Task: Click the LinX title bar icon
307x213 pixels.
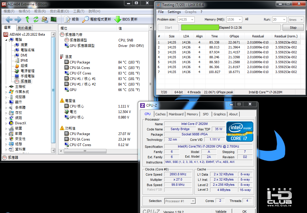Action: (158, 5)
